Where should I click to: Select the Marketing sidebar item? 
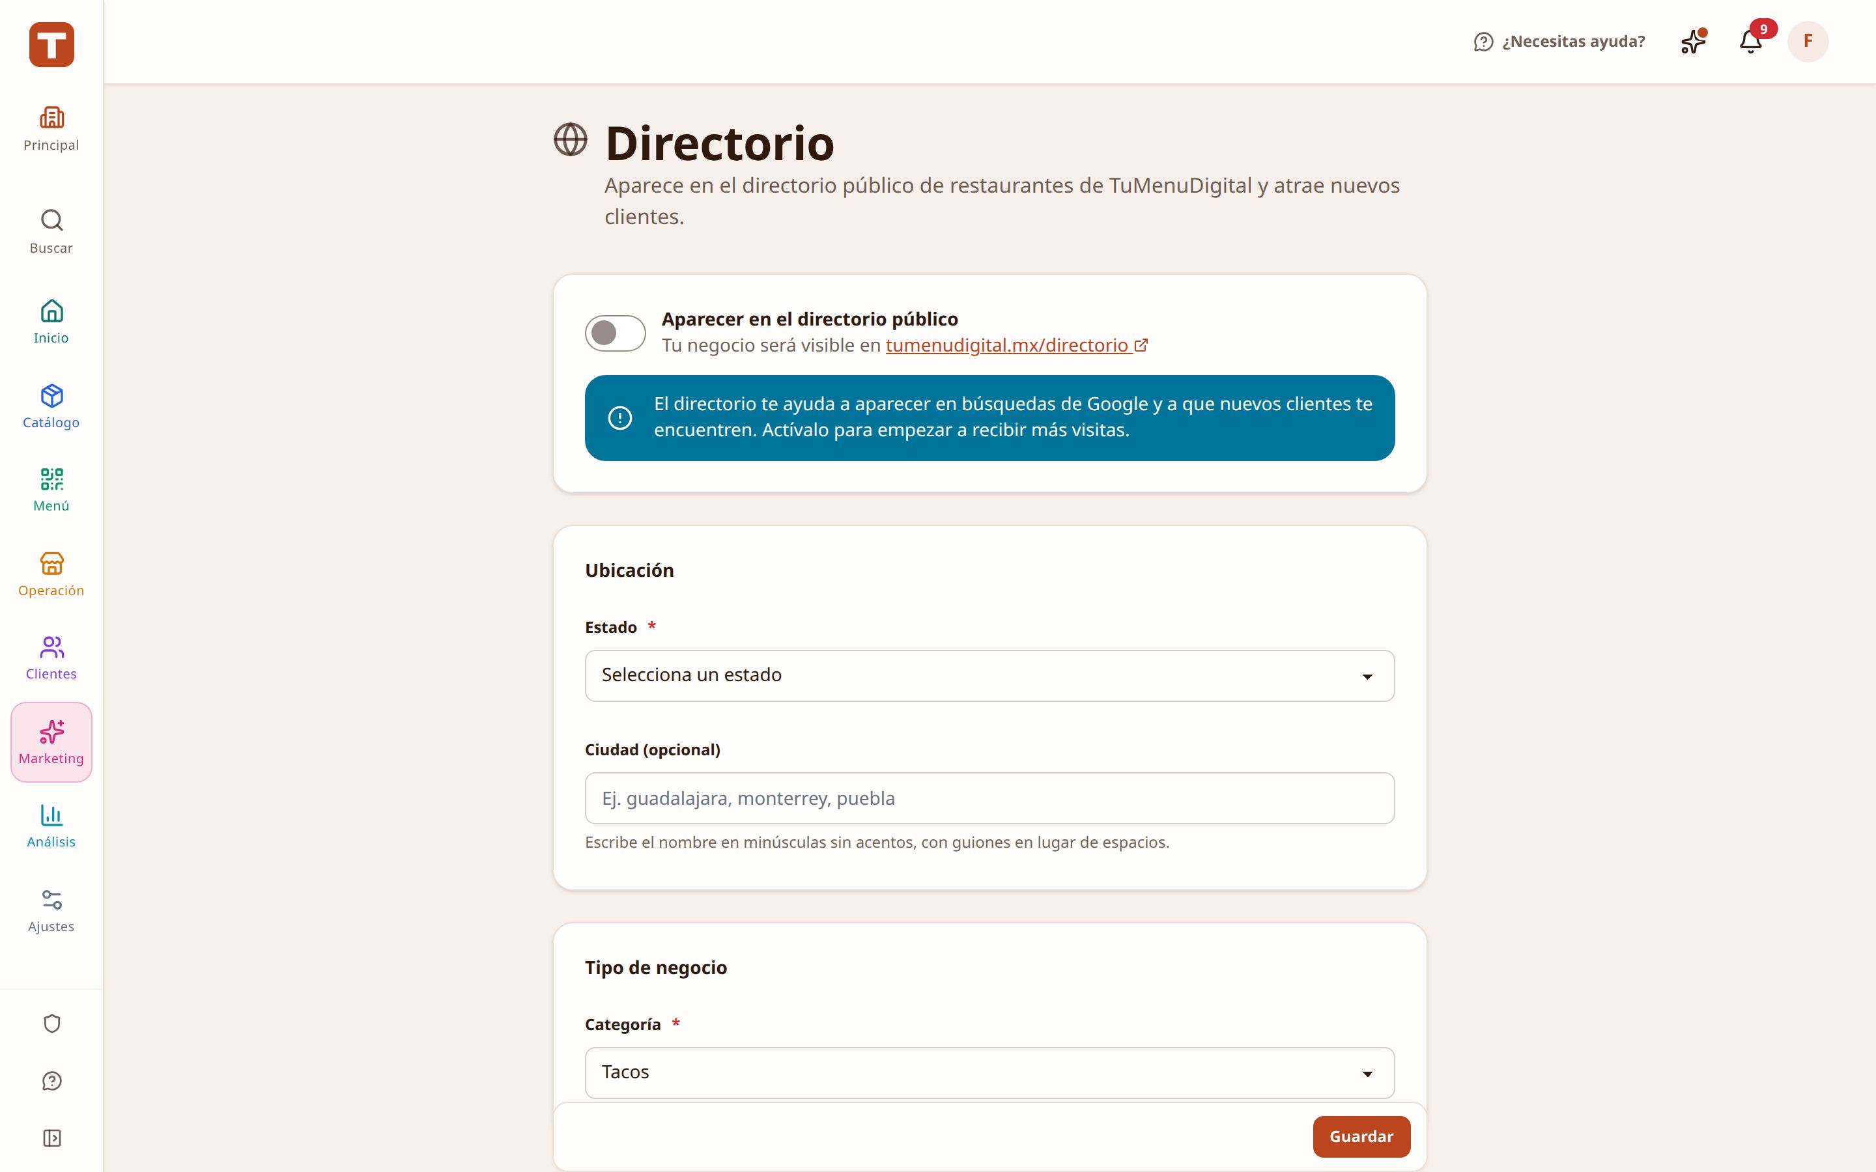coord(51,742)
